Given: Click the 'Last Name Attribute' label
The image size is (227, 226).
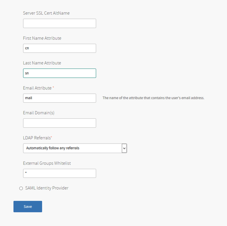Looking at the screenshot, I should point(42,63).
